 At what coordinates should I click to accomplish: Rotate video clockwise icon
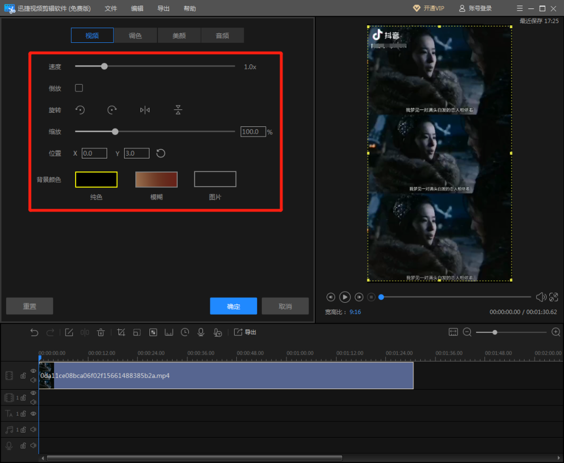[112, 110]
